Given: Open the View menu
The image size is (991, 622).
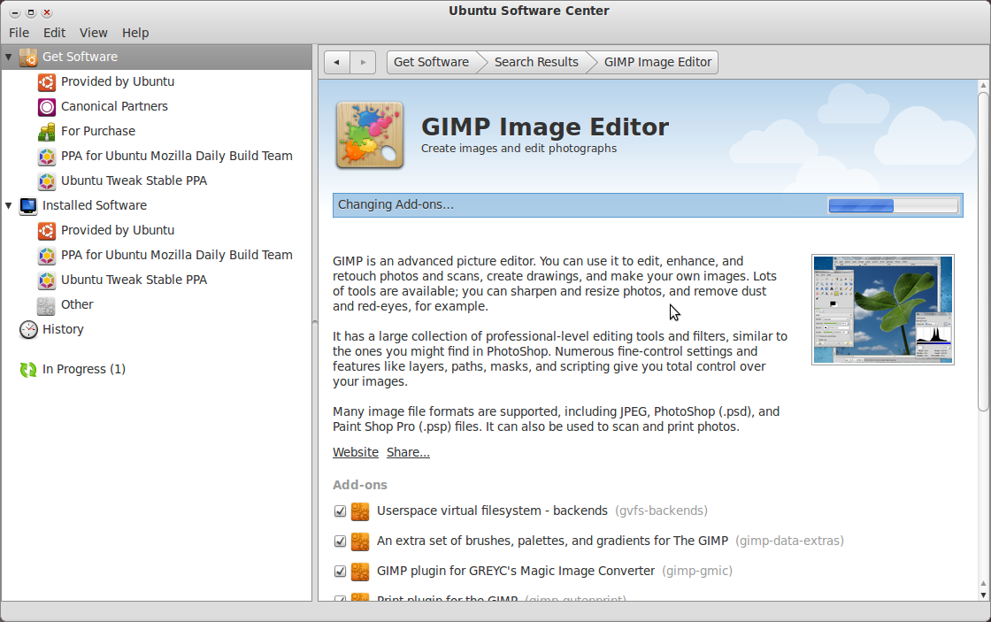Looking at the screenshot, I should coord(94,33).
